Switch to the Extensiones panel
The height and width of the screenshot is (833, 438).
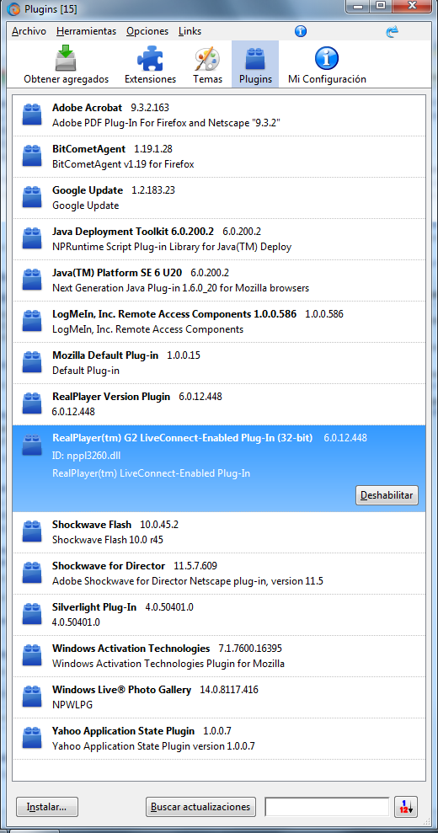click(150, 65)
